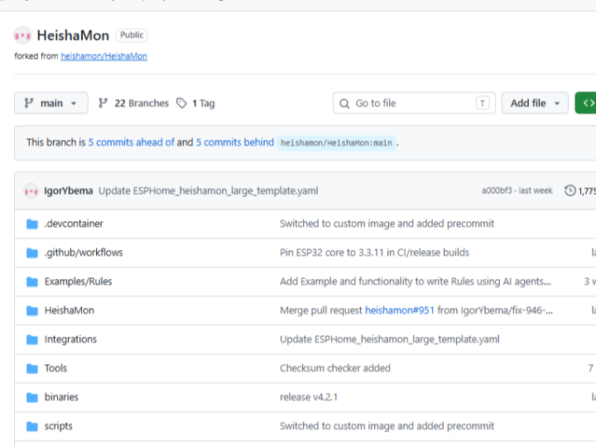The image size is (596, 447).
Task: Open latest commit message Update ESPHome template
Action: (x=209, y=190)
